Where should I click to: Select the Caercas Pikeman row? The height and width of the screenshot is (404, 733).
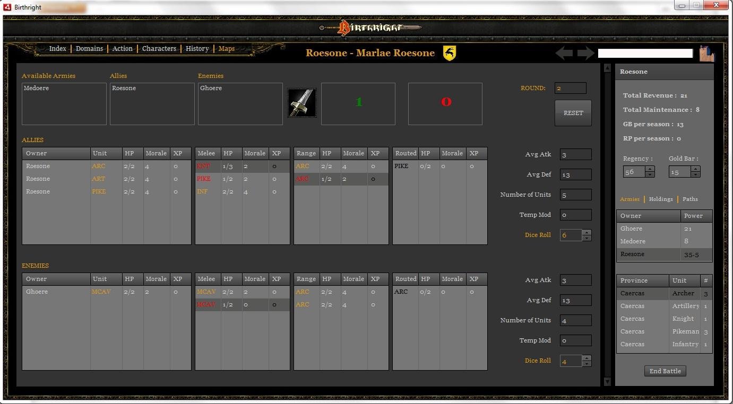[x=665, y=331]
